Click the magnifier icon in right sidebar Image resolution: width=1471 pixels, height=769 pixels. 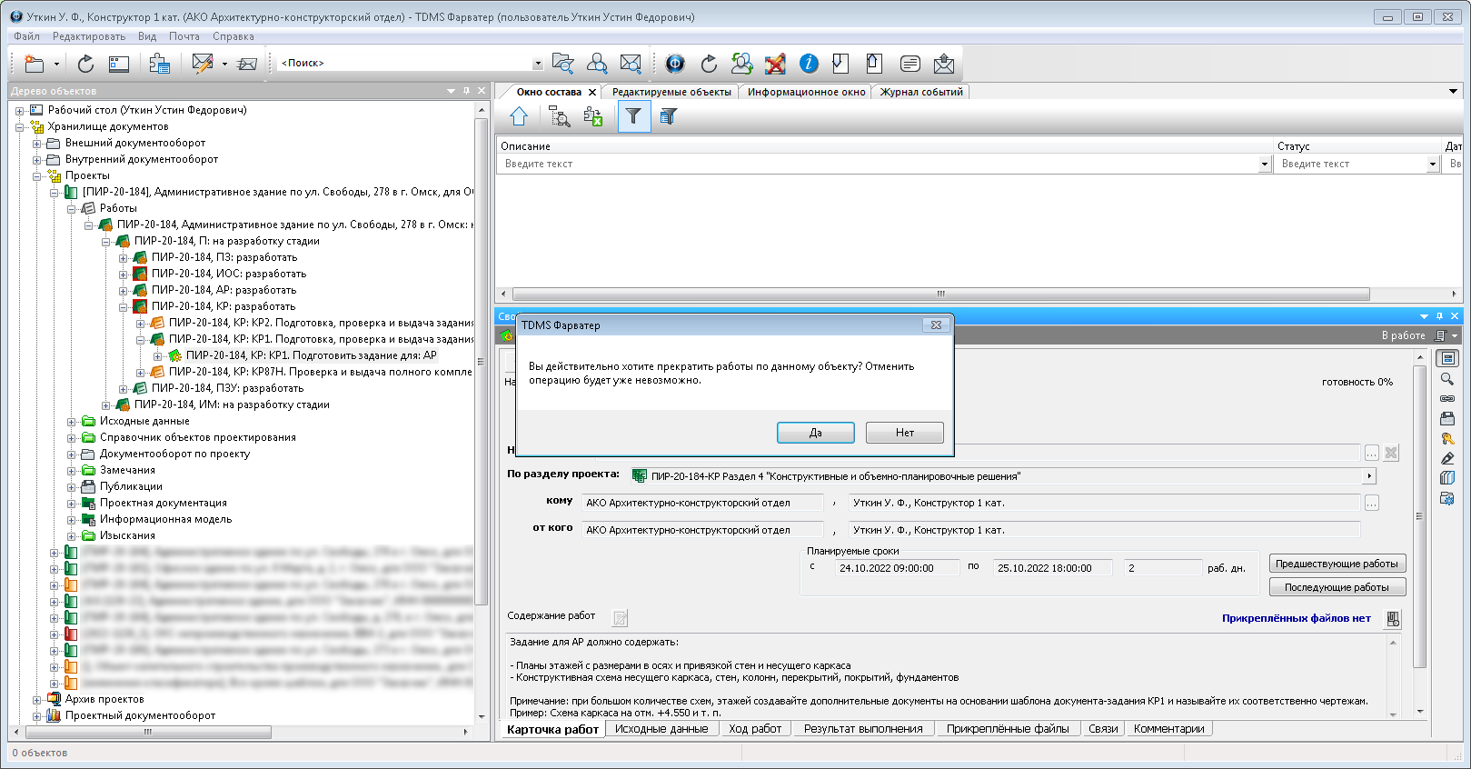point(1447,379)
